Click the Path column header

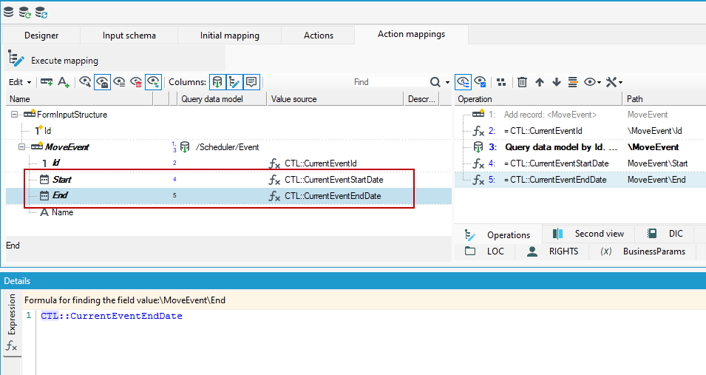(665, 98)
